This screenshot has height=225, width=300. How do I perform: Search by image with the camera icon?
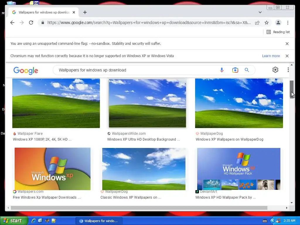(235, 70)
